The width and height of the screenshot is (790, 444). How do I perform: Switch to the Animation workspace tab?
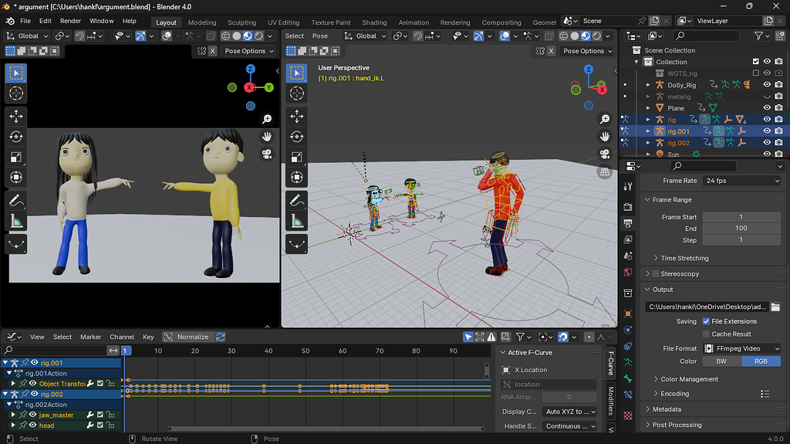[414, 22]
